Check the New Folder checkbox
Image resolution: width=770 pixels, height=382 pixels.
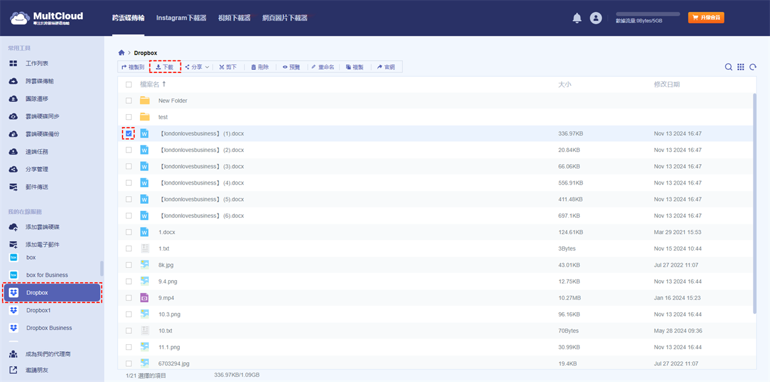129,101
